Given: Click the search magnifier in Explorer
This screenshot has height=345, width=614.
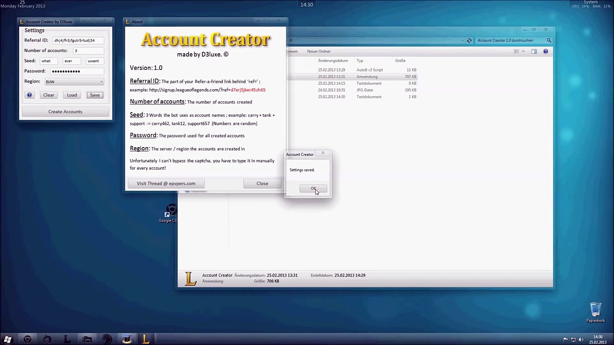Looking at the screenshot, I should pos(549,41).
